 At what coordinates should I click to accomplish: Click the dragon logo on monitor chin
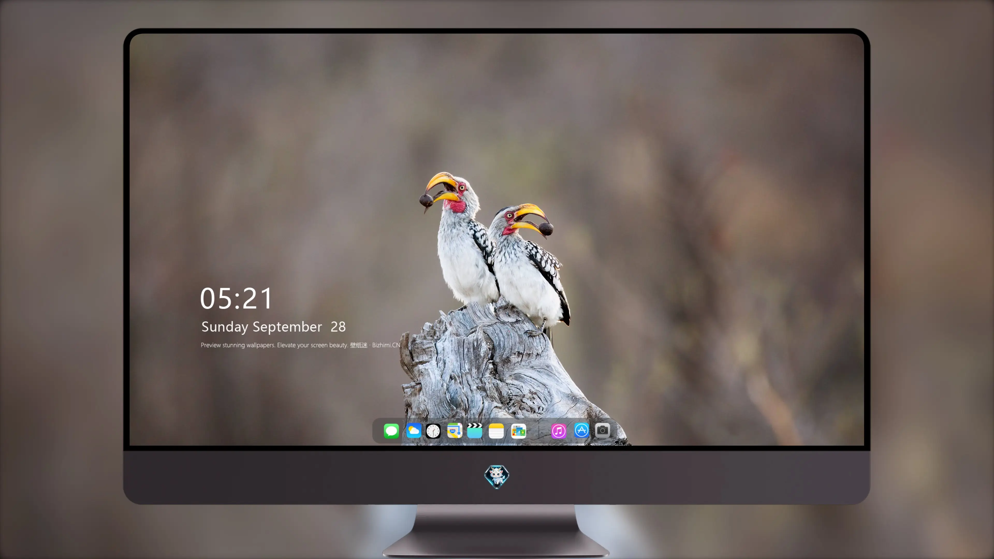point(497,477)
